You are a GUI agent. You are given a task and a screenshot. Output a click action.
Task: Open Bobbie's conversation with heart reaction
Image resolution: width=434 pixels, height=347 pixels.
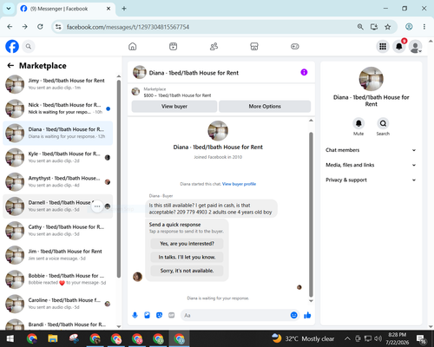[58, 279]
